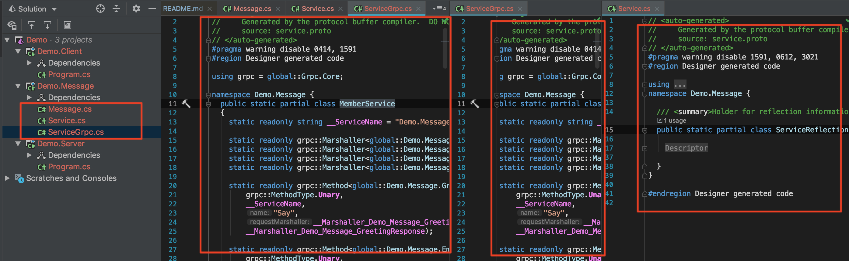This screenshot has width=849, height=261.
Task: Unfold the collapsed using block in Service.cs
Action: 645,85
